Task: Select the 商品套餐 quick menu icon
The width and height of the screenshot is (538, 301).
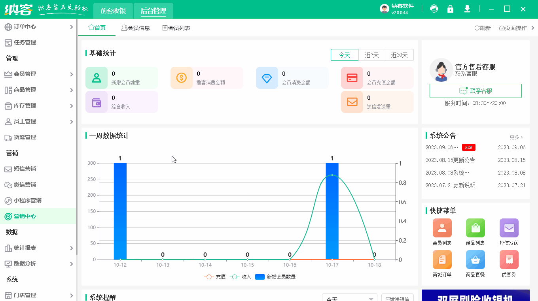Action: pyautogui.click(x=475, y=260)
